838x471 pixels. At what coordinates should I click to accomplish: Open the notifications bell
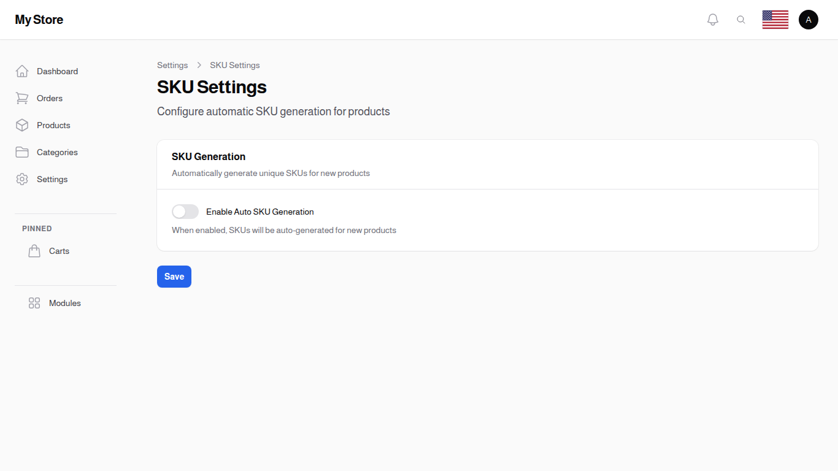click(712, 19)
